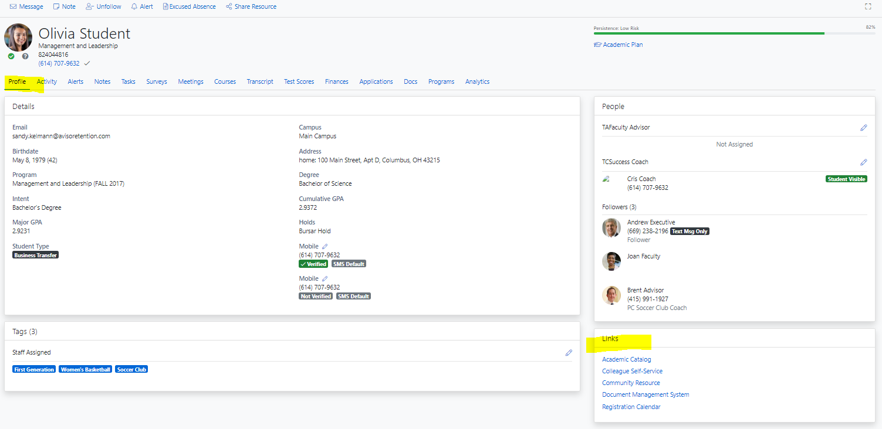Click the Student Visible badge

pos(846,179)
